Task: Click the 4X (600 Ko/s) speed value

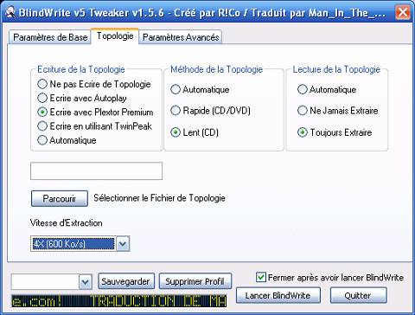Action: point(73,244)
